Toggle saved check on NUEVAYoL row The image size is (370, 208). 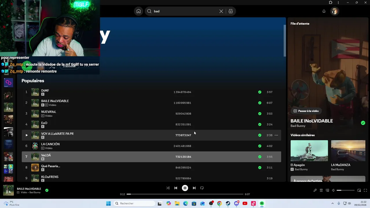coord(260,114)
